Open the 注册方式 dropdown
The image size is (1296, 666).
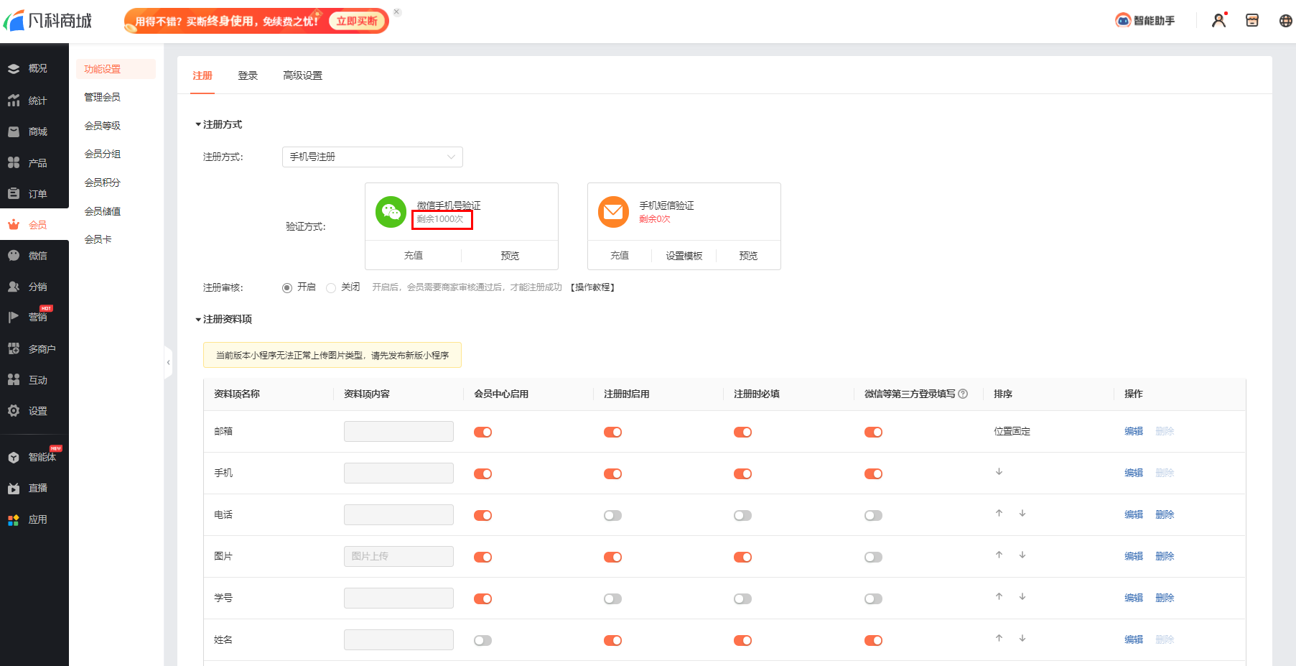pos(372,157)
